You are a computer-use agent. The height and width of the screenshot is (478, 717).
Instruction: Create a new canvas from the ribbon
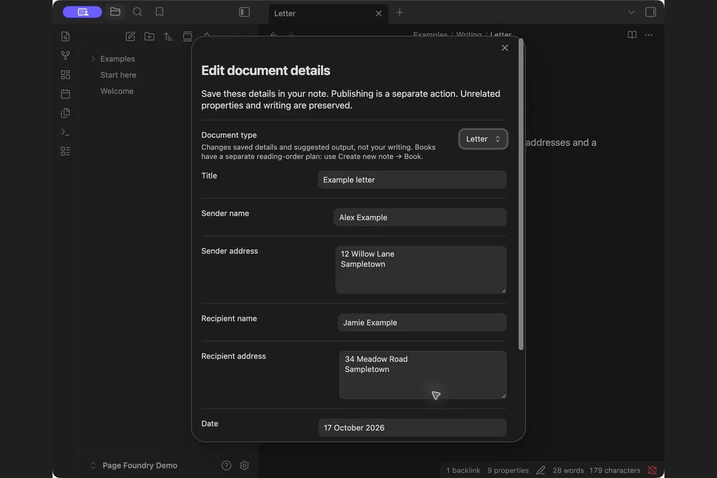click(66, 75)
